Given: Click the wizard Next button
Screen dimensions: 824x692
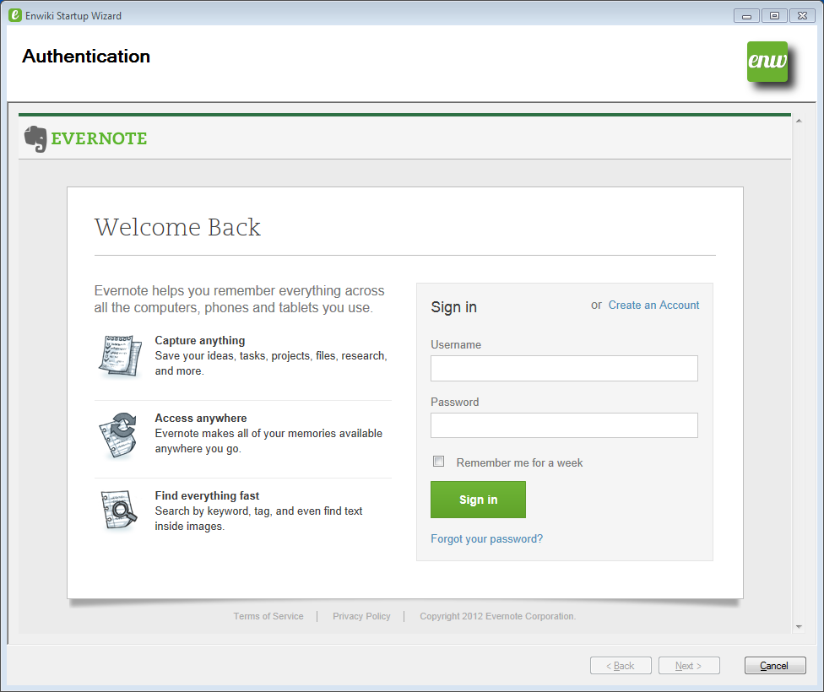Looking at the screenshot, I should click(x=688, y=666).
